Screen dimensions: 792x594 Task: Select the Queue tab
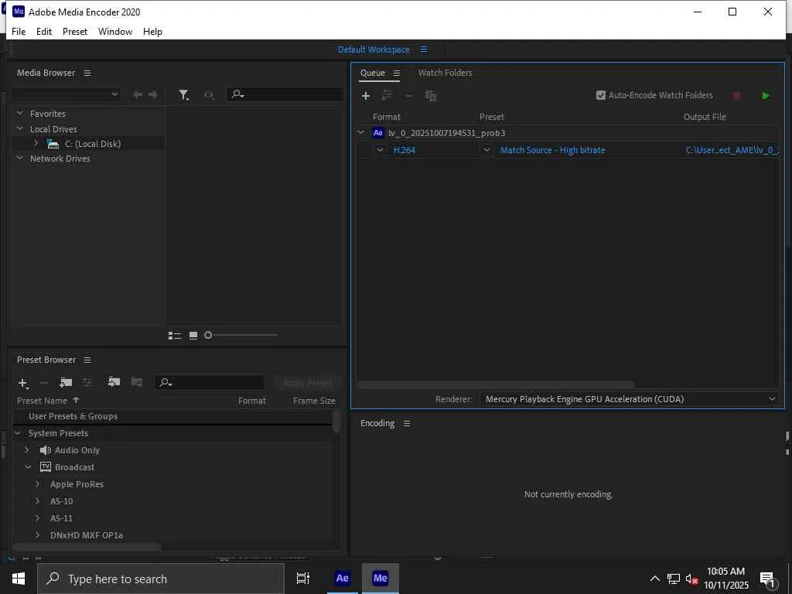tap(373, 73)
